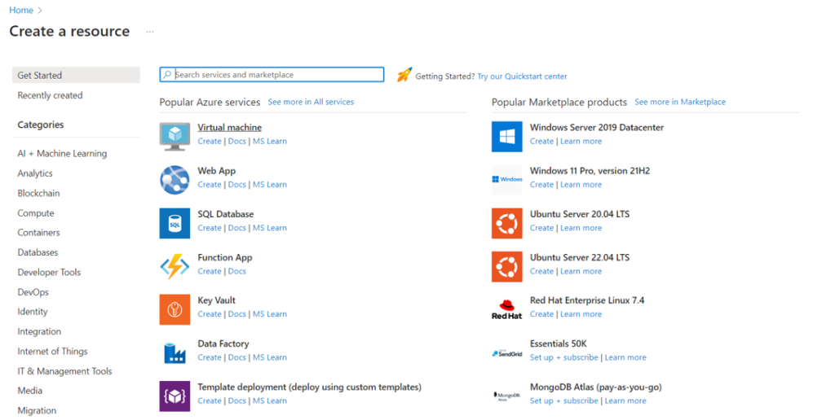This screenshot has width=835, height=420.
Task: Click the Function App lightning icon
Action: tap(175, 266)
